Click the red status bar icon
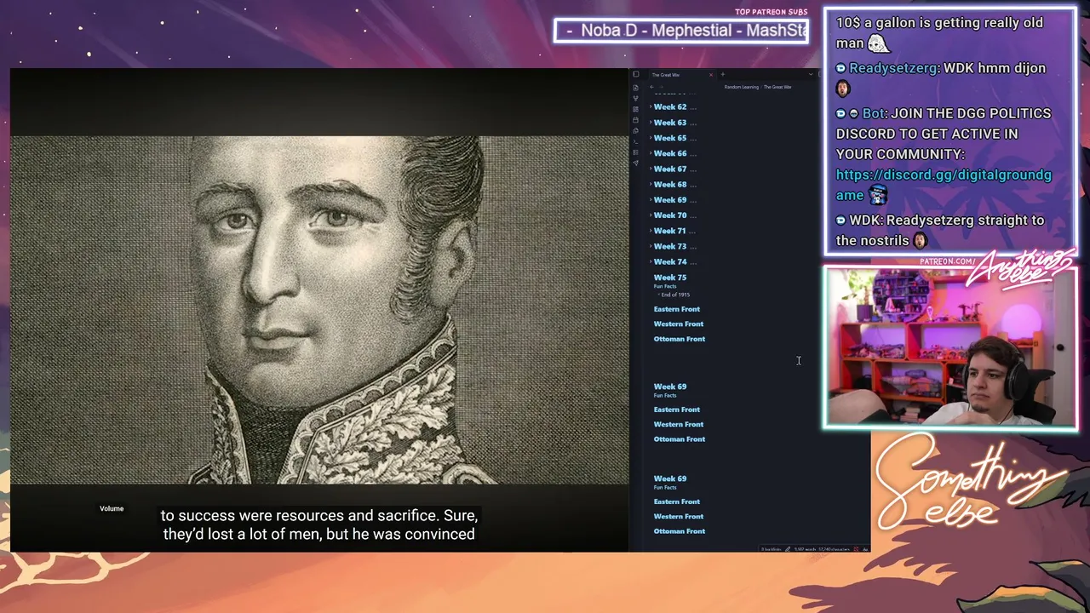1090x613 pixels. pyautogui.click(x=856, y=549)
